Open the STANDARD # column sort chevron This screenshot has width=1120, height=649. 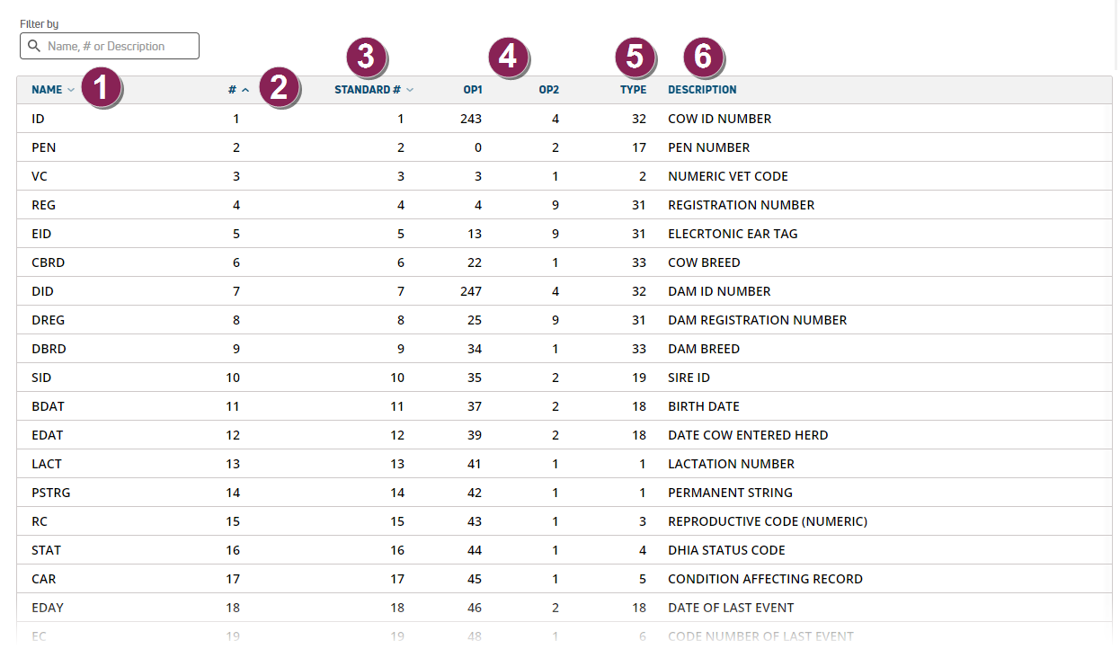pyautogui.click(x=410, y=90)
